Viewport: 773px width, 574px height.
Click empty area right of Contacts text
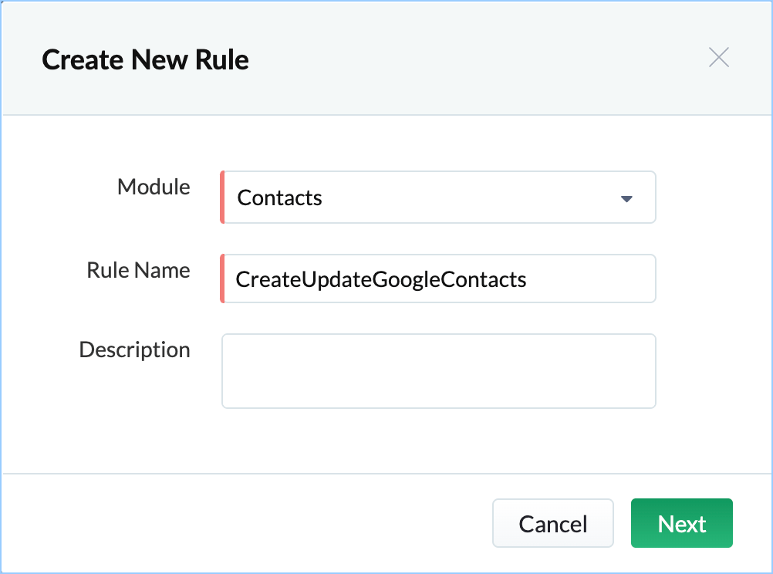[x=463, y=198]
